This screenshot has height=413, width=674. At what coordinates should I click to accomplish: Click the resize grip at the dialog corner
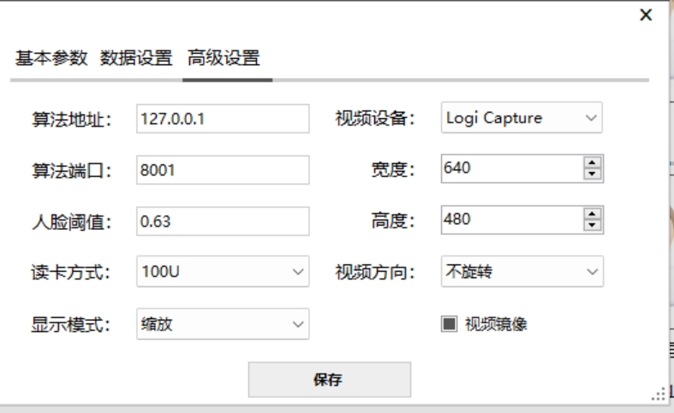[659, 394]
